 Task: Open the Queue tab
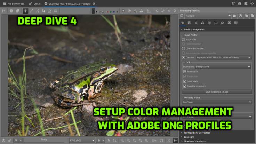coord(35,3)
